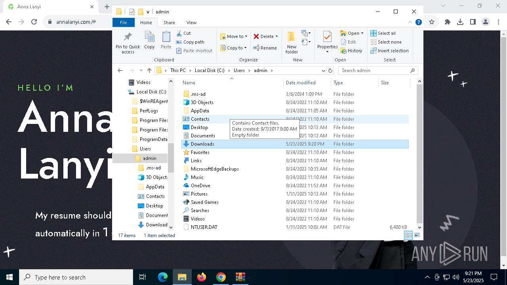Expand Move to dropdown

246,36
